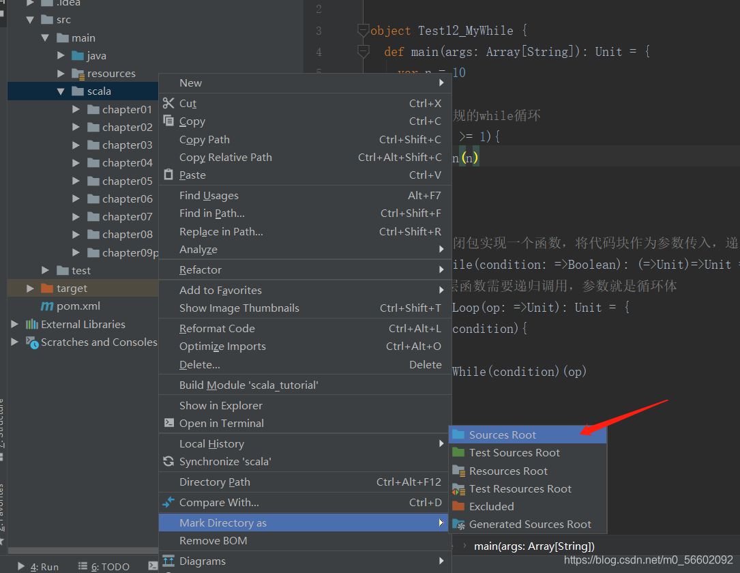
Task: Click the chapter01 folder icon
Action: coord(93,110)
